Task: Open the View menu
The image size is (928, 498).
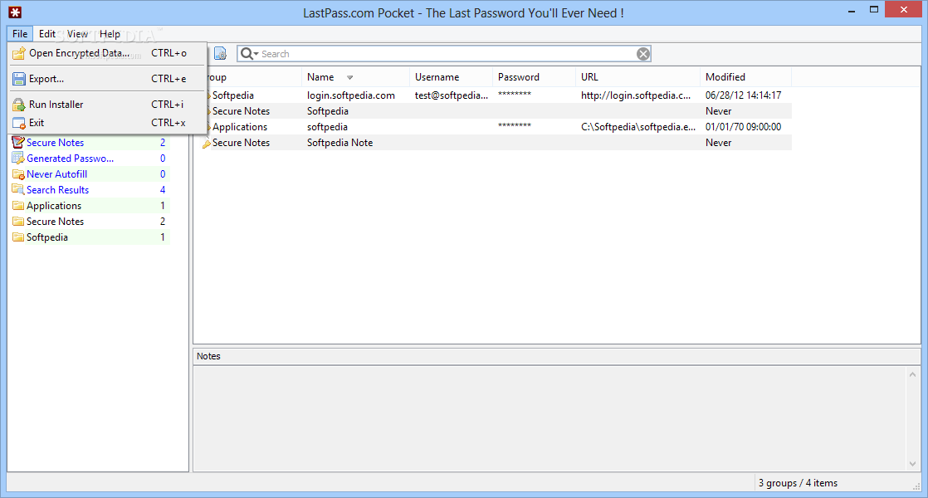Action: (x=77, y=34)
